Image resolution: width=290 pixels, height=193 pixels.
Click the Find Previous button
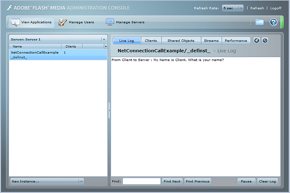pos(197,181)
